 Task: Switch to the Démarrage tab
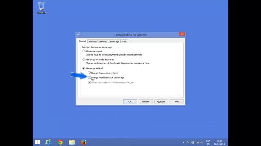click(114, 41)
